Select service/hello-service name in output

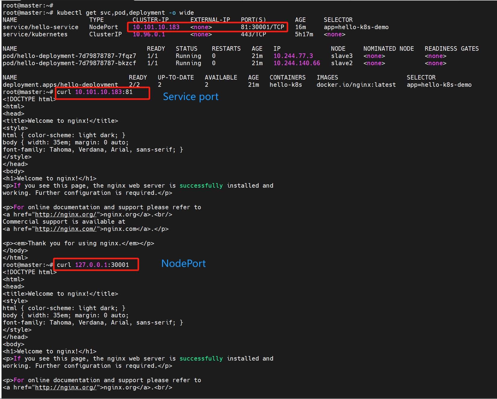coord(41,27)
